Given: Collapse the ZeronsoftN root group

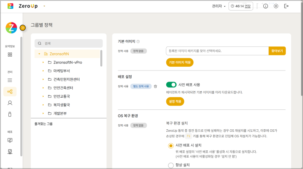Looking at the screenshot, I should click(x=39, y=54).
